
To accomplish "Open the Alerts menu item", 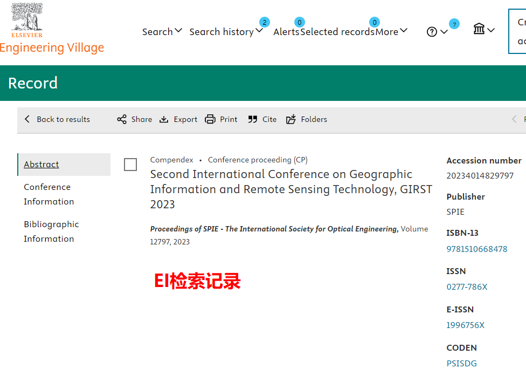I will pyautogui.click(x=286, y=32).
